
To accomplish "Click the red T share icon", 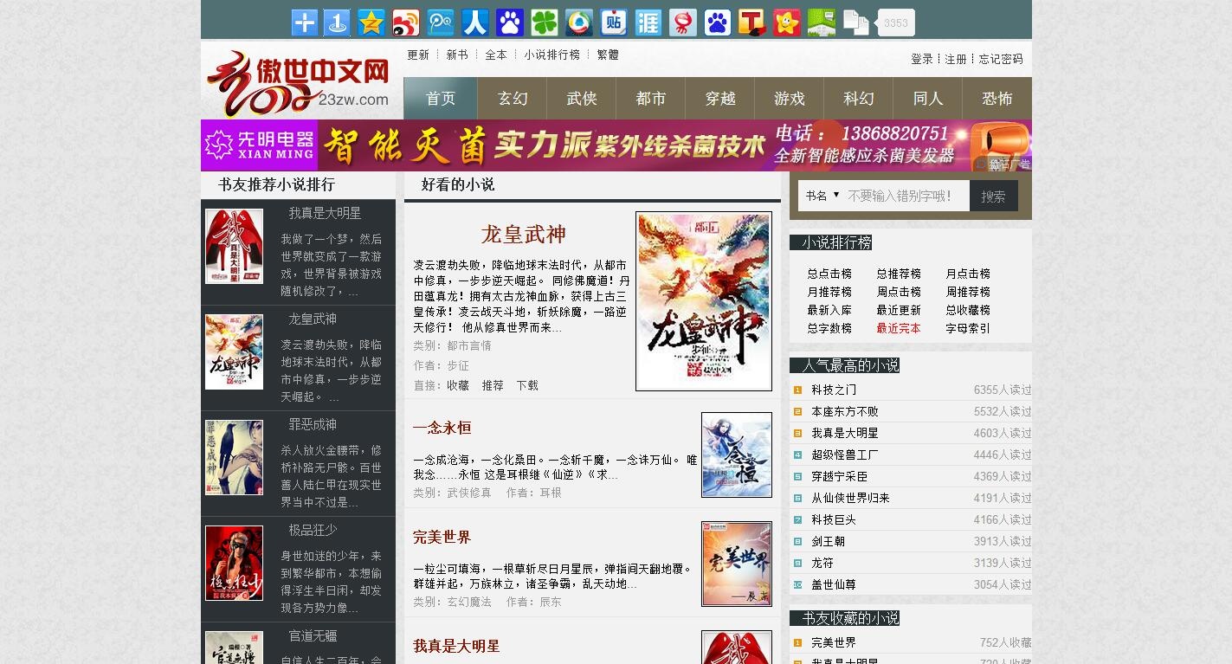I will pos(752,23).
